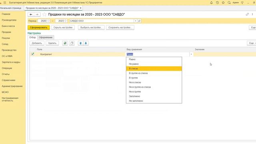Screen dimensions: 256x144
Task: Click Сохранить настройки button
Action: click(x=120, y=28)
